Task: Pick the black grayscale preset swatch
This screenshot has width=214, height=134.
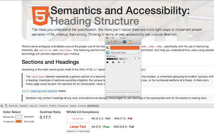Action: (x=107, y=62)
